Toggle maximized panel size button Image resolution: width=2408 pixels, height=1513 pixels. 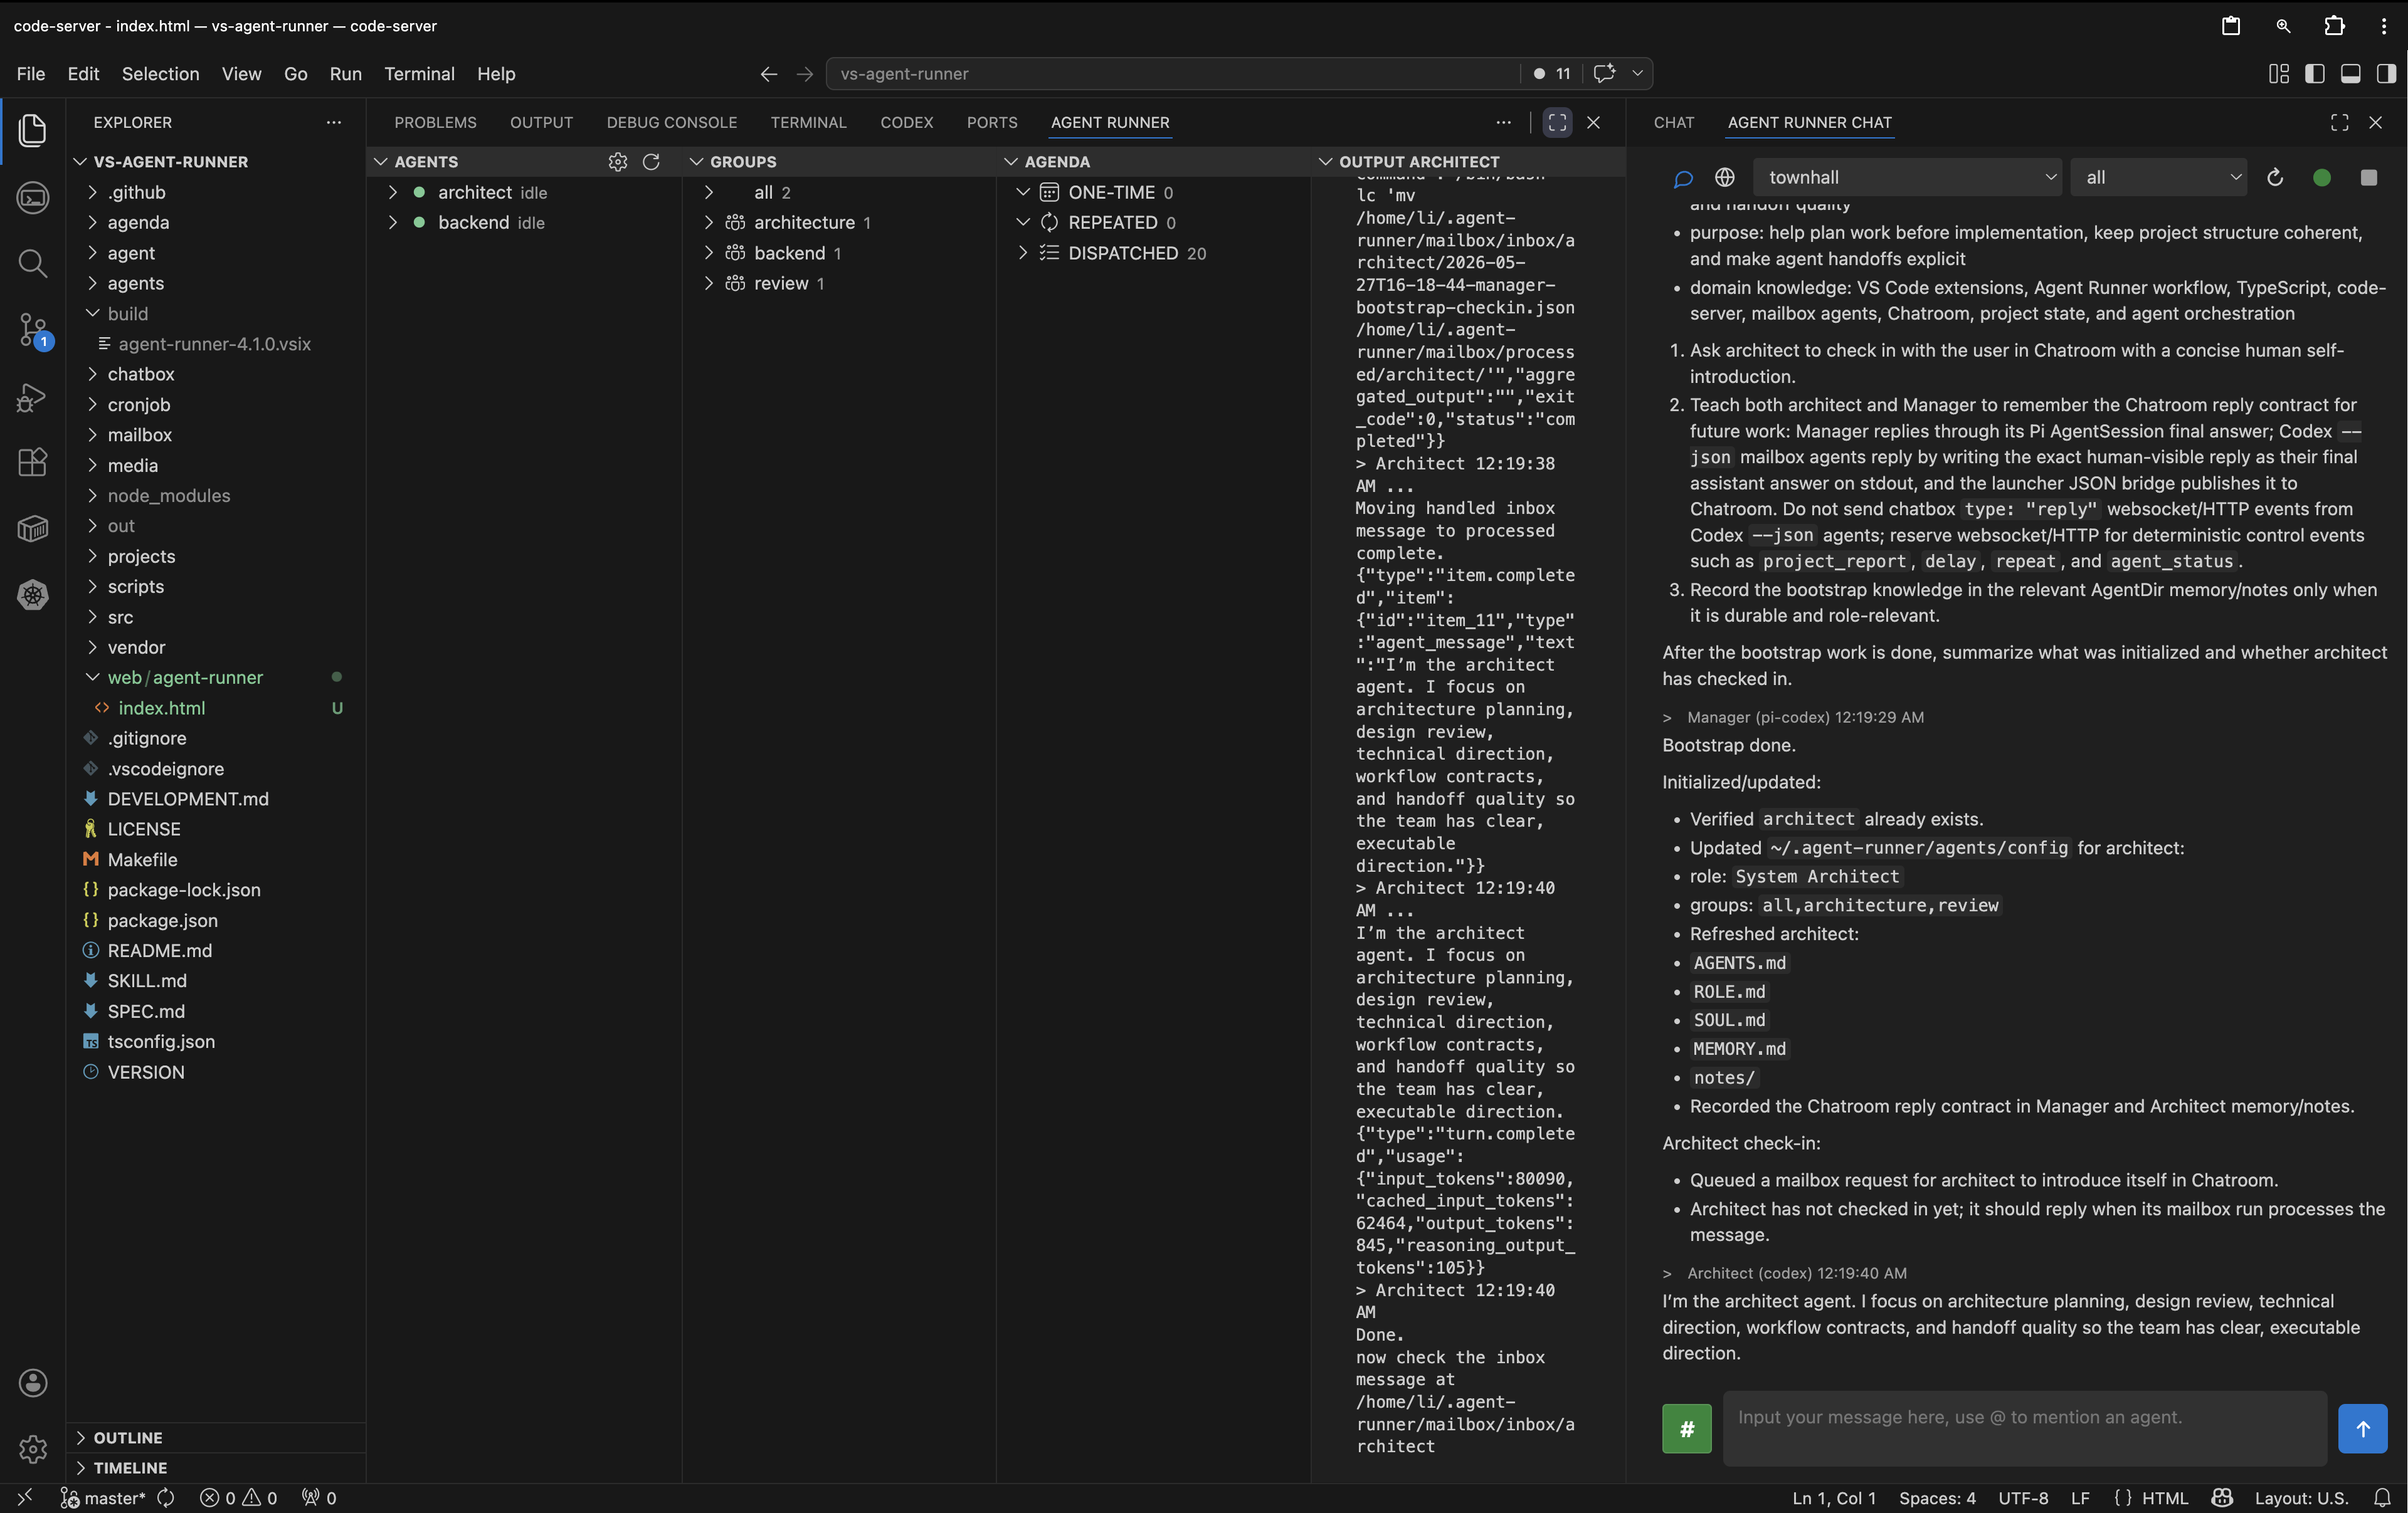point(1557,122)
